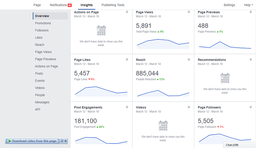Screen dimensions: 256x148
Task: Click the Page Previews line chart
Action: [x=225, y=45]
